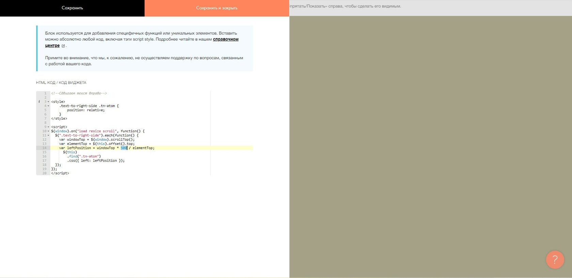Click line number 20 in the gutter
The height and width of the screenshot is (278, 572).
pos(44,173)
